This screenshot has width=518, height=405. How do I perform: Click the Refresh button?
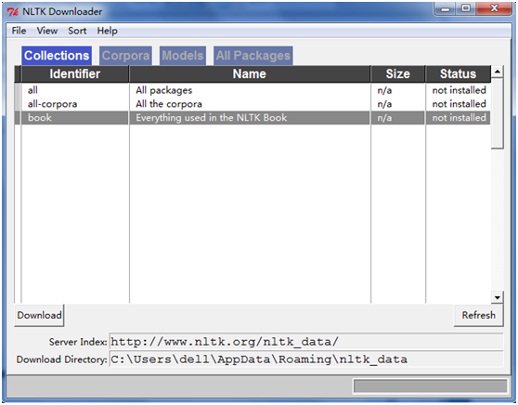coord(479,315)
